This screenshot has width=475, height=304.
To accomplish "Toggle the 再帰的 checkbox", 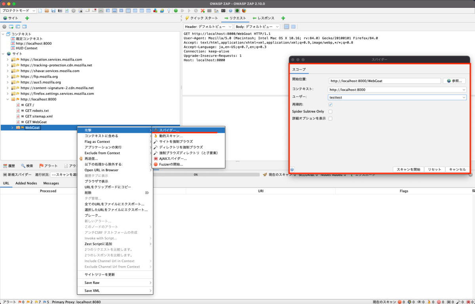I will (331, 104).
